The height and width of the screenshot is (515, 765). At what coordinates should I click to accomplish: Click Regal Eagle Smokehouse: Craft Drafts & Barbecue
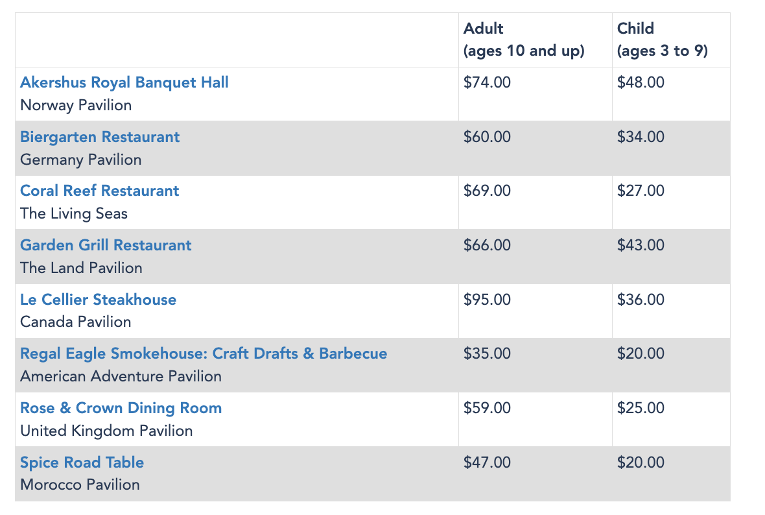[x=204, y=353]
